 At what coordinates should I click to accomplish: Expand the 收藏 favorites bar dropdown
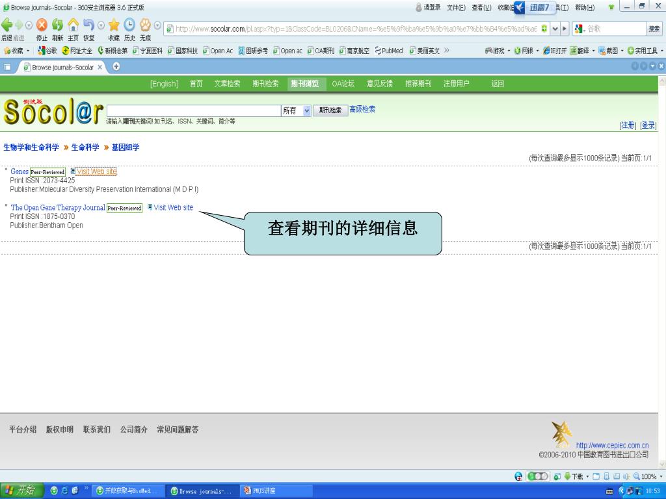pos(29,51)
